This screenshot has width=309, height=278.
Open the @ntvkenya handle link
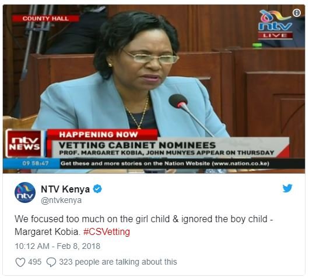[x=61, y=200]
